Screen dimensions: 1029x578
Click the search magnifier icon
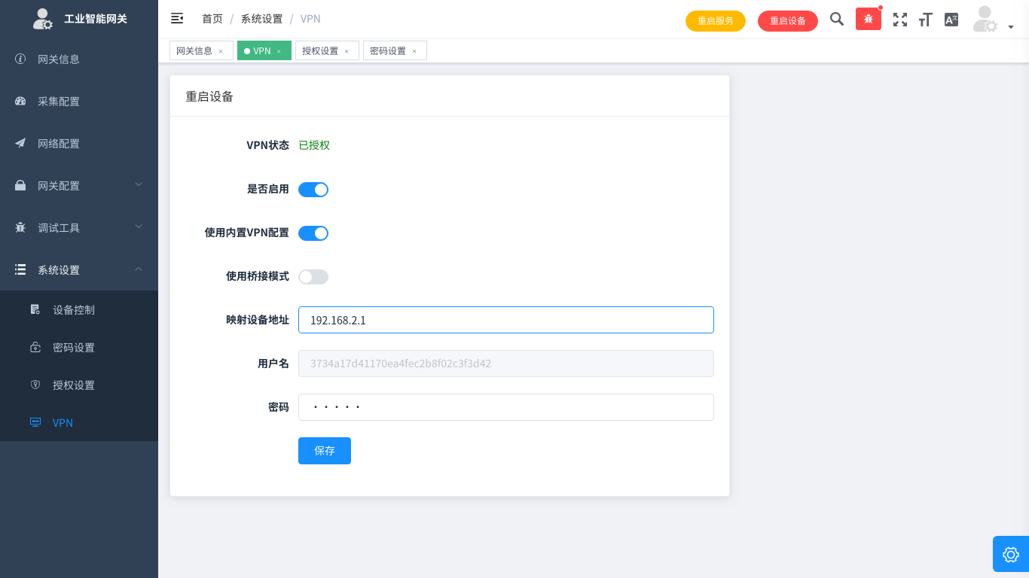click(x=836, y=20)
